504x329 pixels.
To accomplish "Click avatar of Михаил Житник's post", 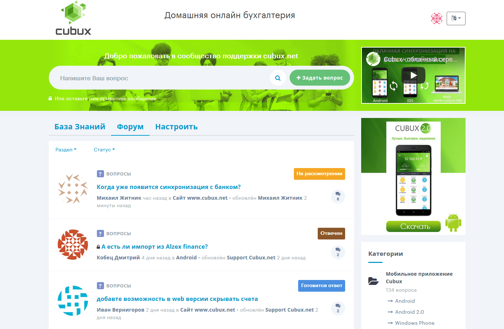I will (x=73, y=189).
